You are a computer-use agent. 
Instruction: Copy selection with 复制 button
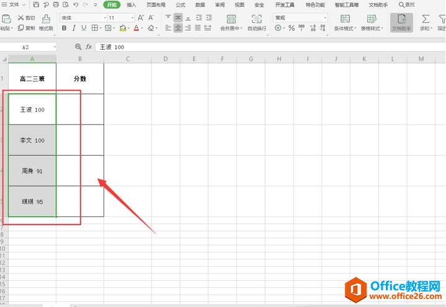coord(26,28)
